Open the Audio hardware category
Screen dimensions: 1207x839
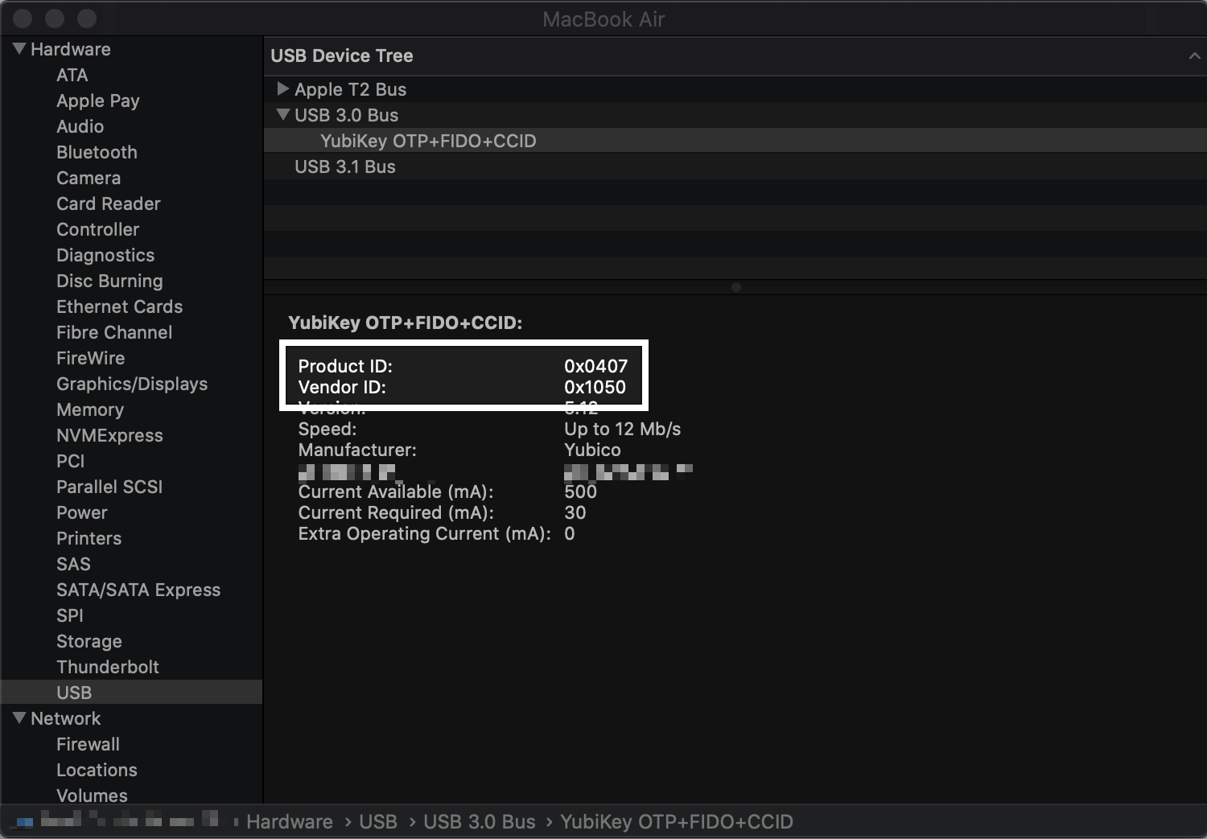coord(80,126)
